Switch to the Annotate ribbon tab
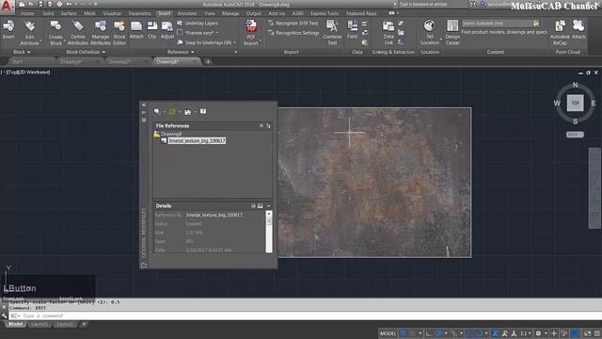The width and height of the screenshot is (602, 339). (x=187, y=13)
